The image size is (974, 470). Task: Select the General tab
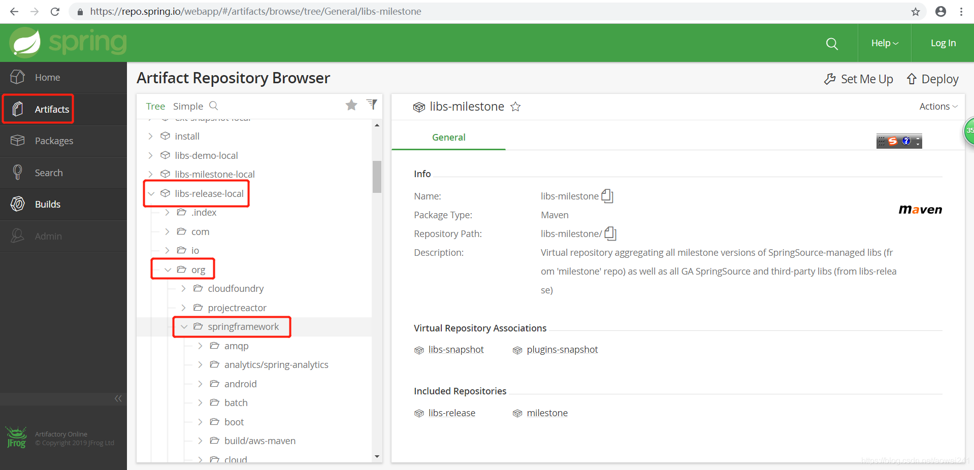448,137
